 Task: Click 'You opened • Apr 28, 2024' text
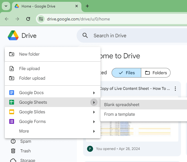[x=118, y=149]
